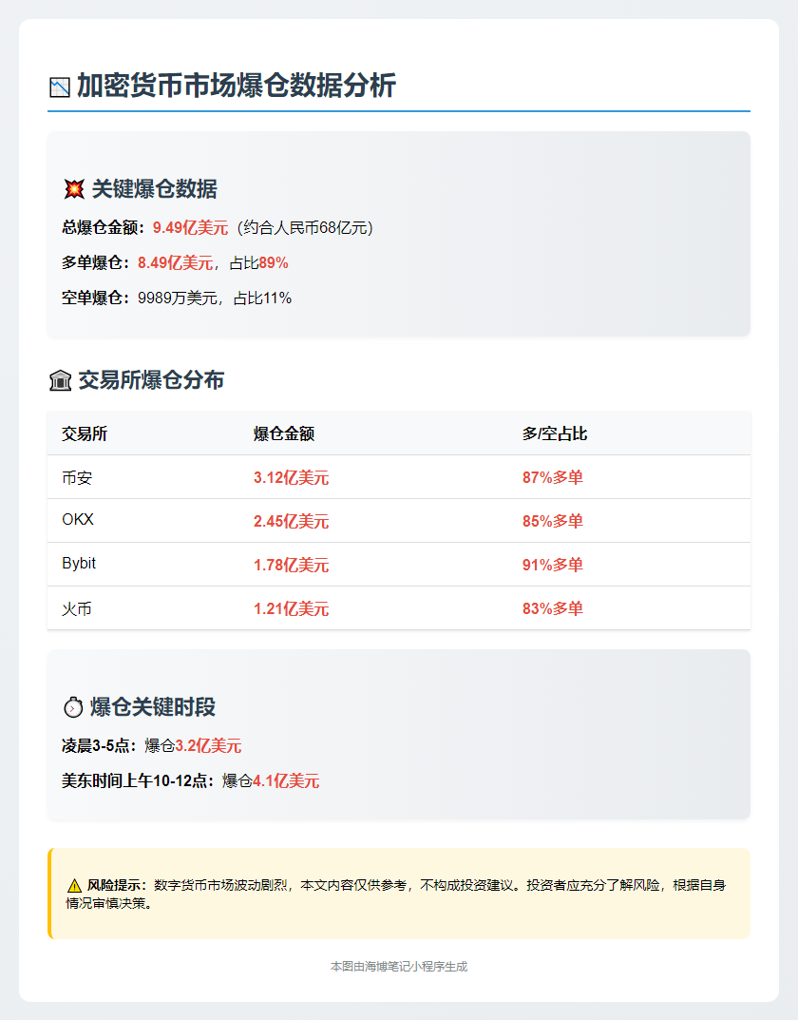Click the 3.12亿美元 amount cell
This screenshot has height=1020, width=798.
pos(291,477)
